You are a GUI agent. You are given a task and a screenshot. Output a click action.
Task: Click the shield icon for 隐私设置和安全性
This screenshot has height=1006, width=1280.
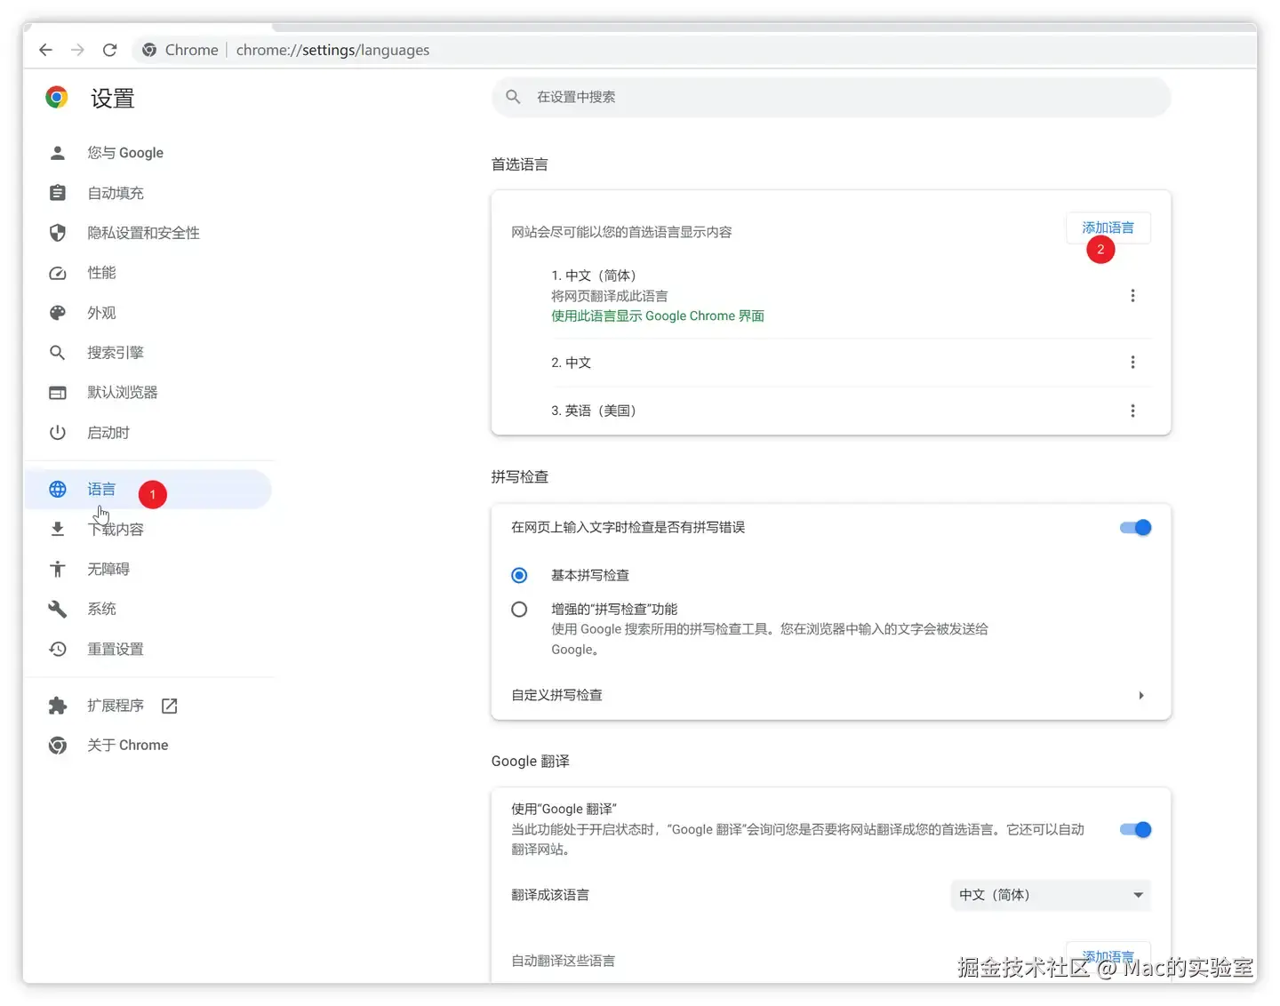click(58, 233)
